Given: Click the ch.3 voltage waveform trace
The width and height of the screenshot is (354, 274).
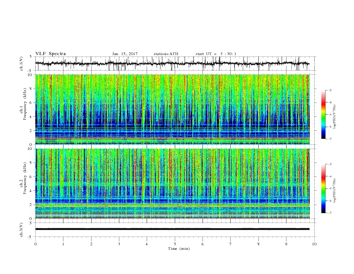Looking at the screenshot, I should 173,229.
